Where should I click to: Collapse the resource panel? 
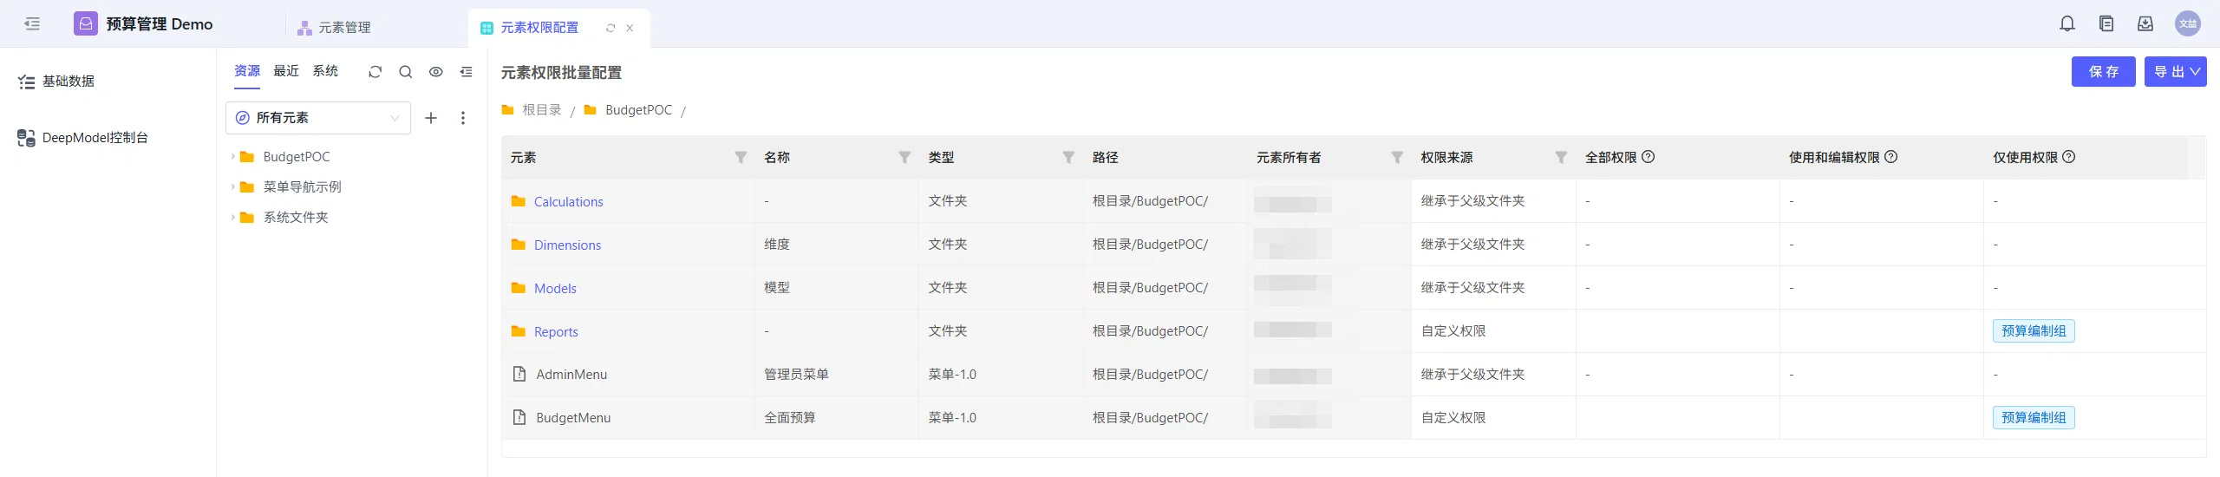(x=467, y=72)
